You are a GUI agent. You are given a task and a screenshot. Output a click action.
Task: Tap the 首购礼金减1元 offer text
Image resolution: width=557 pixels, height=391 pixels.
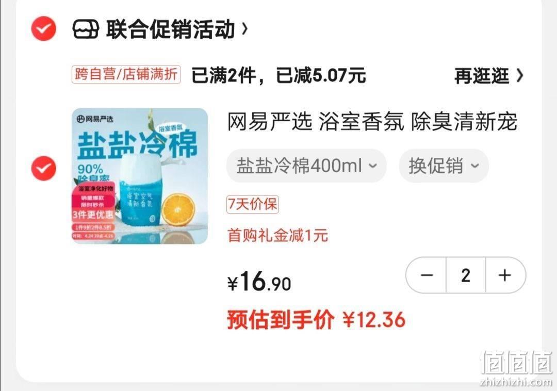pos(277,235)
